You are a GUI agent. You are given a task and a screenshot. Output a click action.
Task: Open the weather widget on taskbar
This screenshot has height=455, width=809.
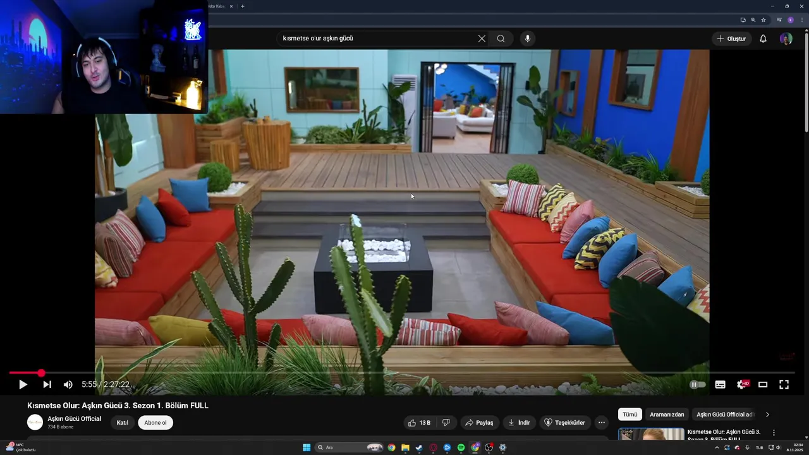click(x=20, y=447)
